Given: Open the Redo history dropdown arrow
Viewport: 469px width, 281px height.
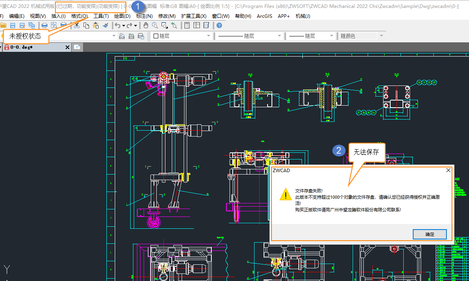Looking at the screenshot, I should (x=135, y=26).
